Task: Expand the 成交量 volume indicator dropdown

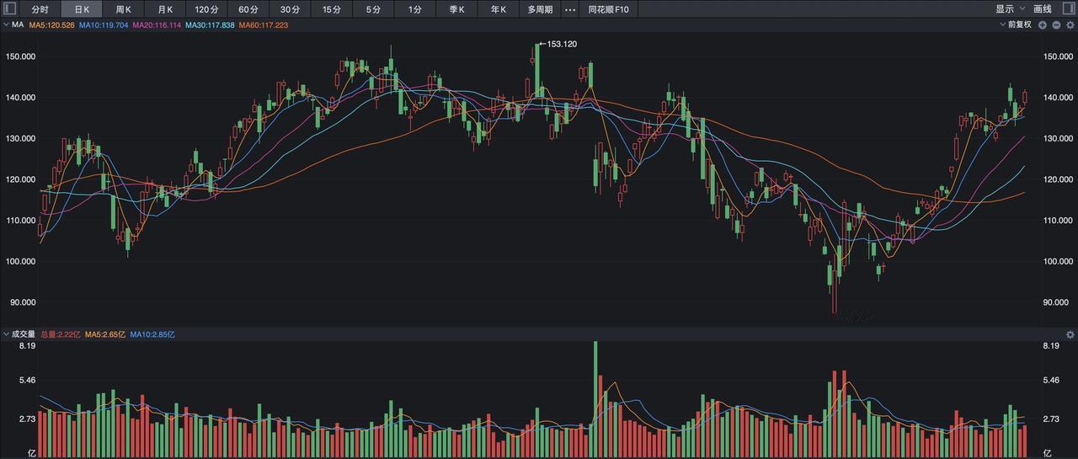Action: click(x=19, y=334)
